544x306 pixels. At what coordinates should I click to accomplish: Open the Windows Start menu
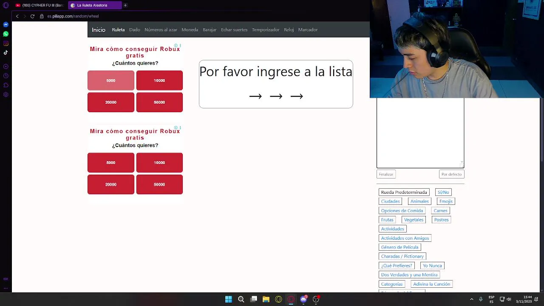(x=228, y=299)
